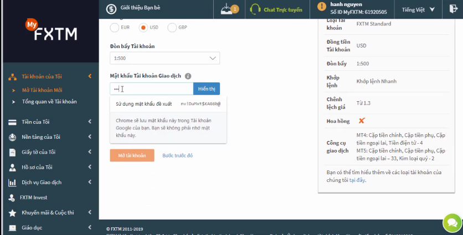Screen dimensions: 463x235
Task: Select the USD currency radio button
Action: click(x=143, y=28)
